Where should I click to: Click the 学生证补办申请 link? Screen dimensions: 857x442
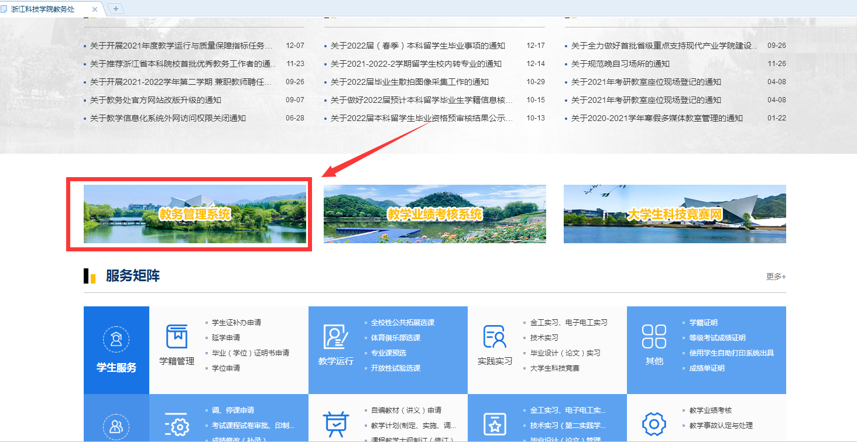point(236,323)
